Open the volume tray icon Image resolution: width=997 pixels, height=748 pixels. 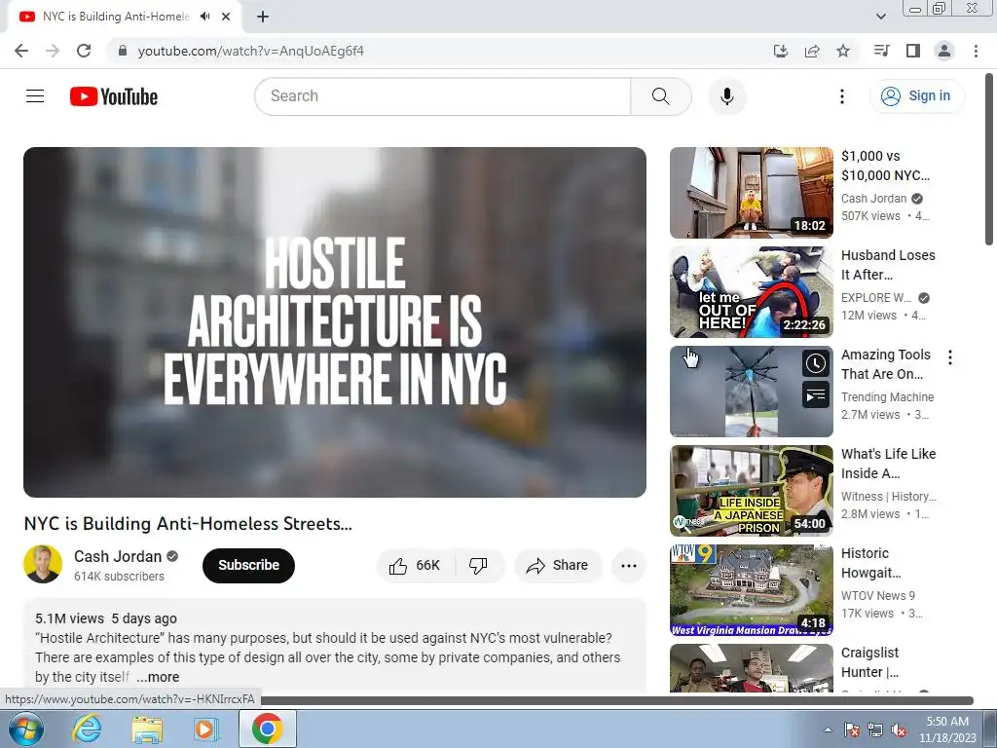(x=898, y=729)
